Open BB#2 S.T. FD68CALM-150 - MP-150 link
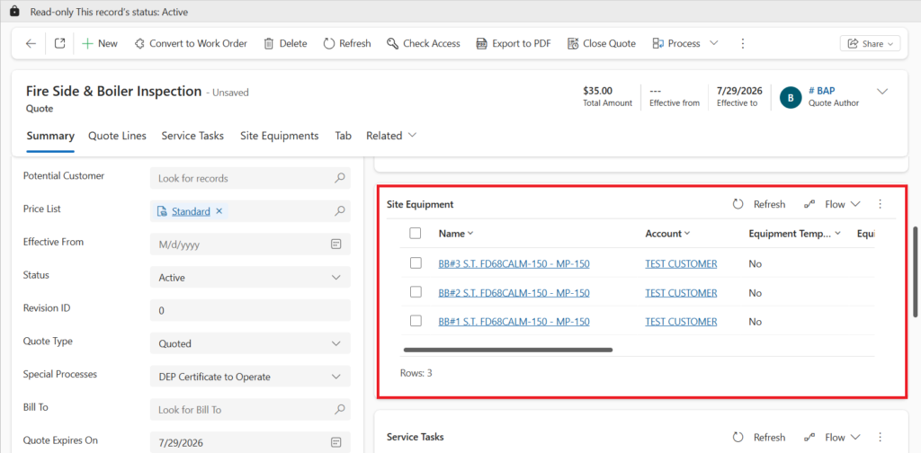 coord(514,293)
